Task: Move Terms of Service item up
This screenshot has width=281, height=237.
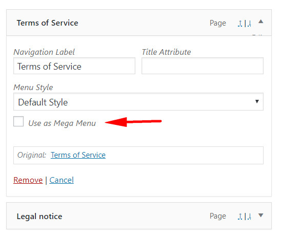Action: coord(240,24)
